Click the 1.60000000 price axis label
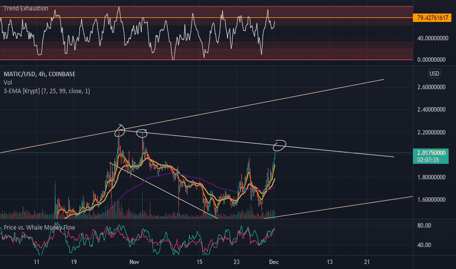 (431, 200)
